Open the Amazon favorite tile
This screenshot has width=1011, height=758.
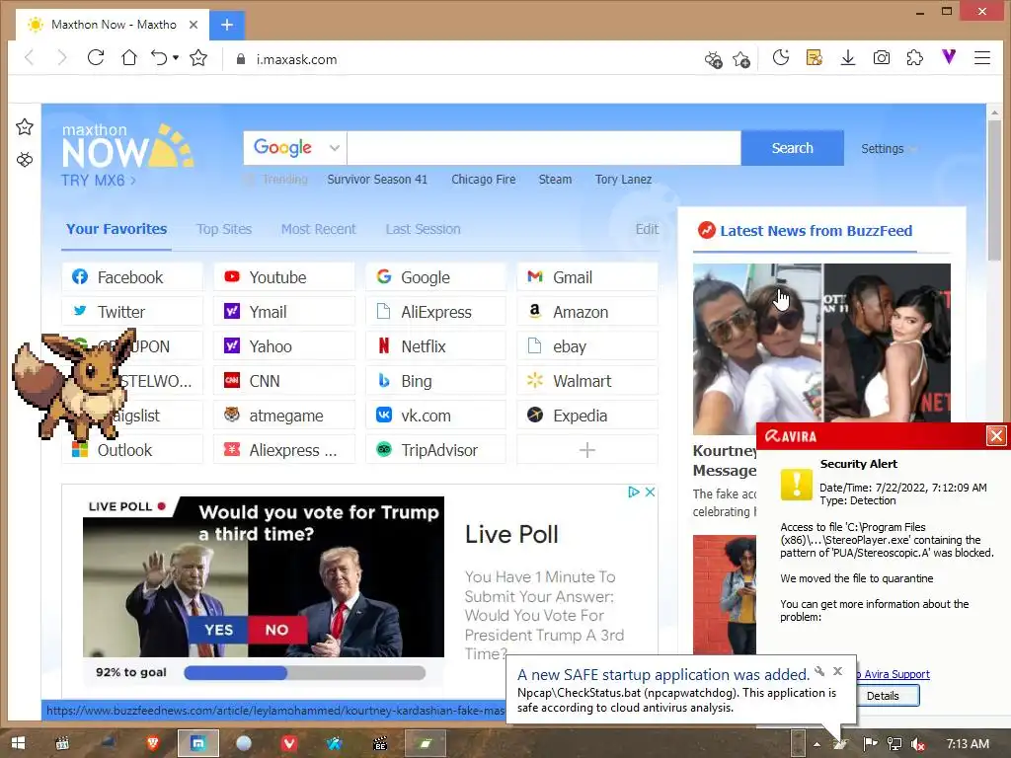click(587, 312)
